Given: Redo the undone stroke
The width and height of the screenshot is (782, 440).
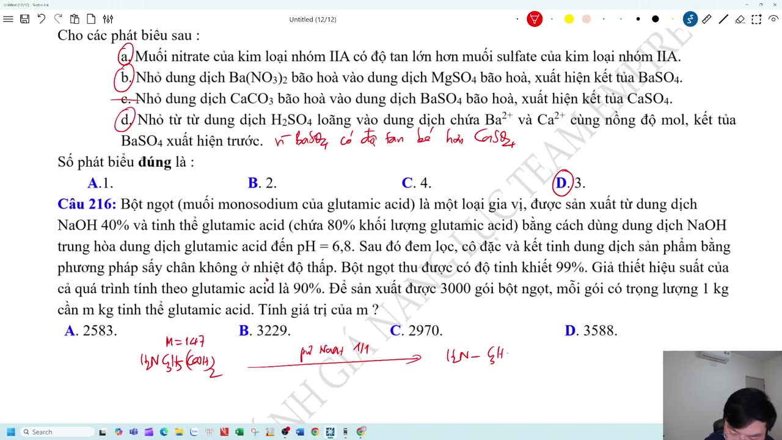Looking at the screenshot, I should tap(58, 19).
